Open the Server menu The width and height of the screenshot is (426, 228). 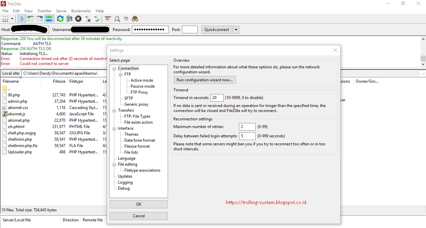pos(61,11)
